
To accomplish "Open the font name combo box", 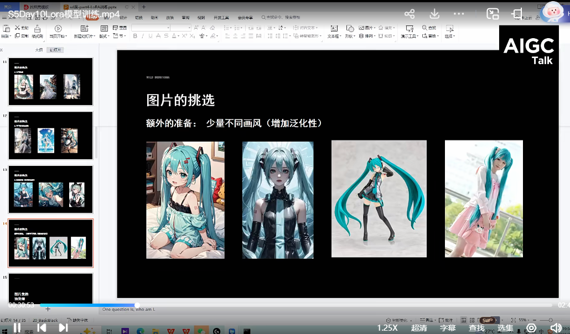I will [151, 28].
